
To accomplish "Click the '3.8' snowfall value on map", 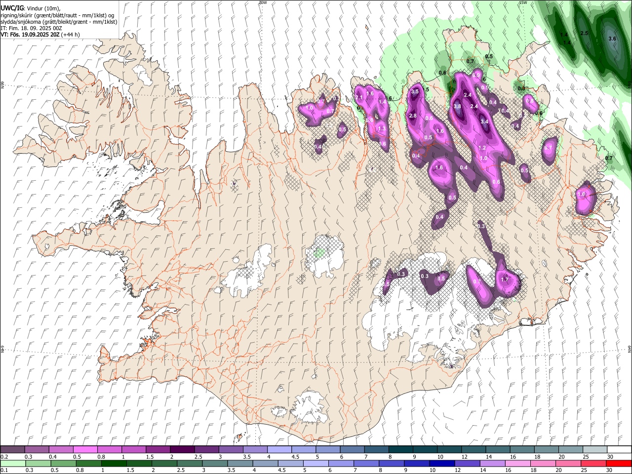I will pos(457,106).
